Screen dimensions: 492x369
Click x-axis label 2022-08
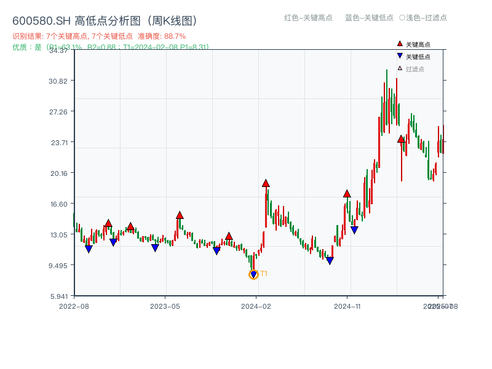[x=74, y=306]
